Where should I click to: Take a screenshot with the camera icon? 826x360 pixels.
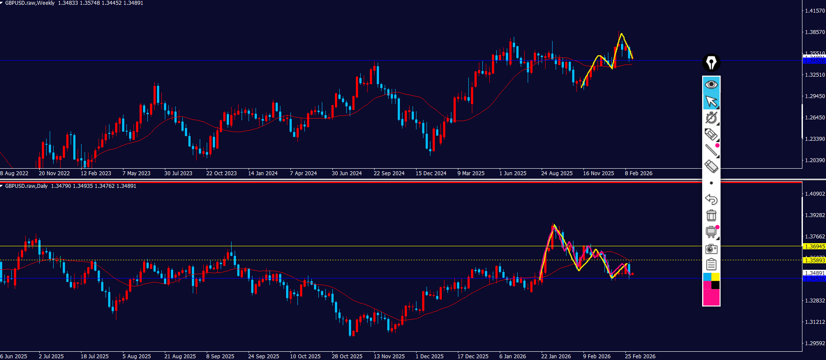click(711, 248)
